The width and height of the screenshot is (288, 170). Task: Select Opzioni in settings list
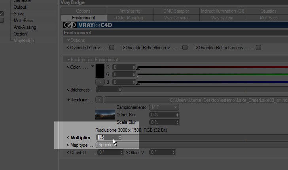coord(21,34)
